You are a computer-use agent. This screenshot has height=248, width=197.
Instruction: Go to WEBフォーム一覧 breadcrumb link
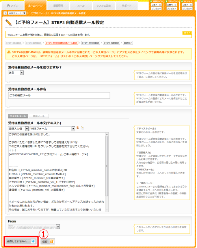point(17,13)
